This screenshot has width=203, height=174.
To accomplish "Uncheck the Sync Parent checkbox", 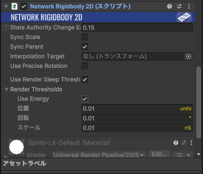I will (85, 47).
